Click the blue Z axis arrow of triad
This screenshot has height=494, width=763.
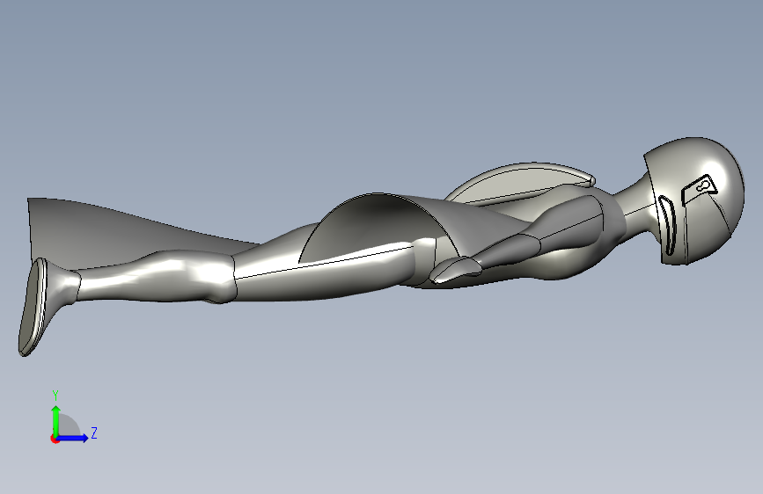(72, 438)
